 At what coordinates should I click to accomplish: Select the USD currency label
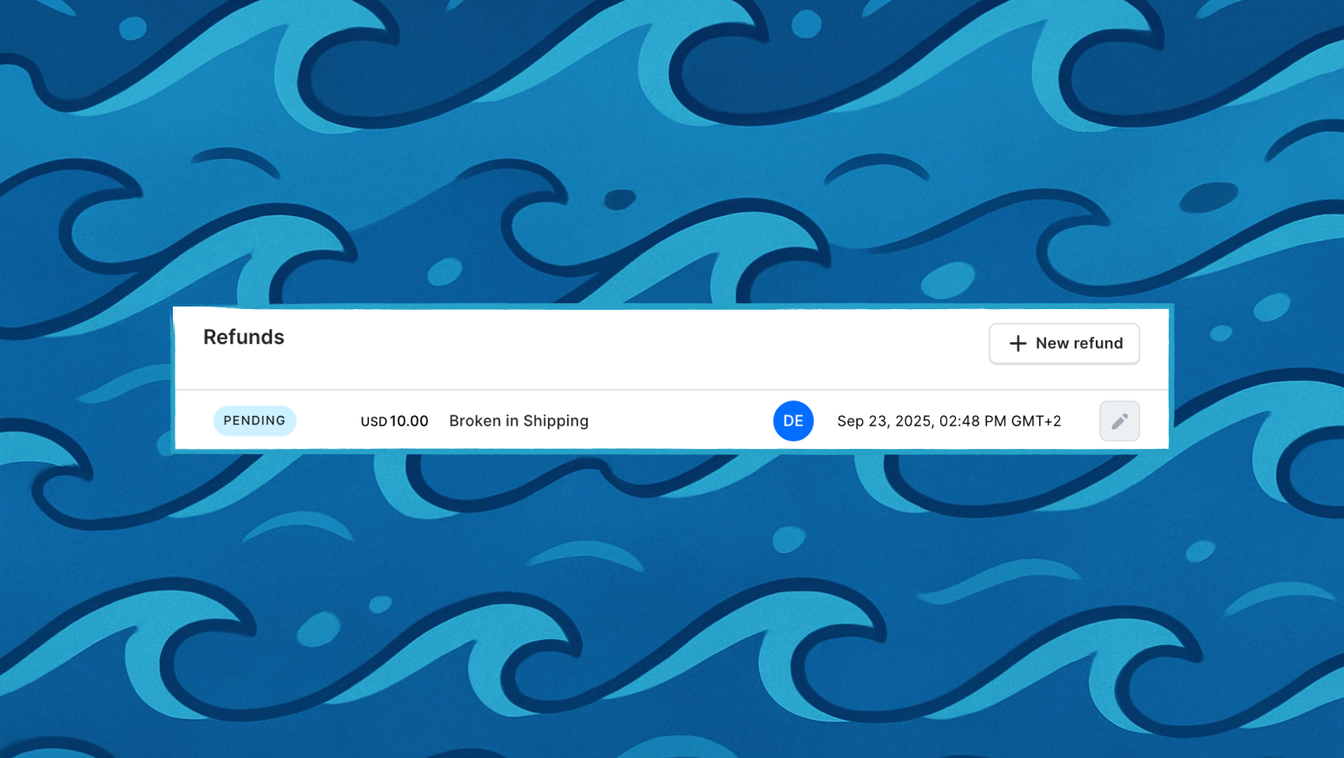(x=373, y=422)
